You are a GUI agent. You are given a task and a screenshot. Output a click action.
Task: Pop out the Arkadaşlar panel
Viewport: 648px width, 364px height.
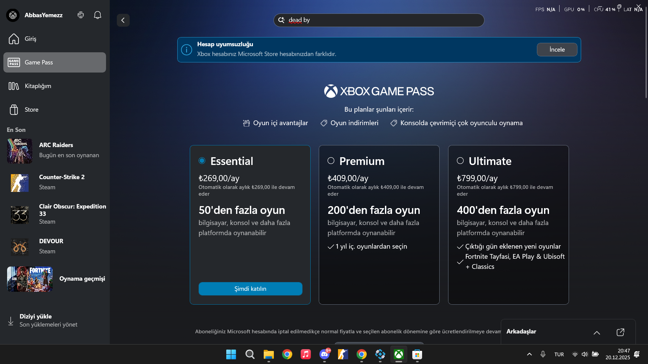tap(620, 332)
